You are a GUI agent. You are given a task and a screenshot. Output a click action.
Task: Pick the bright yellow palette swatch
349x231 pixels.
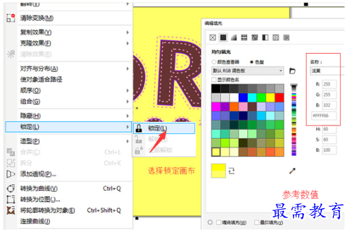point(270,98)
